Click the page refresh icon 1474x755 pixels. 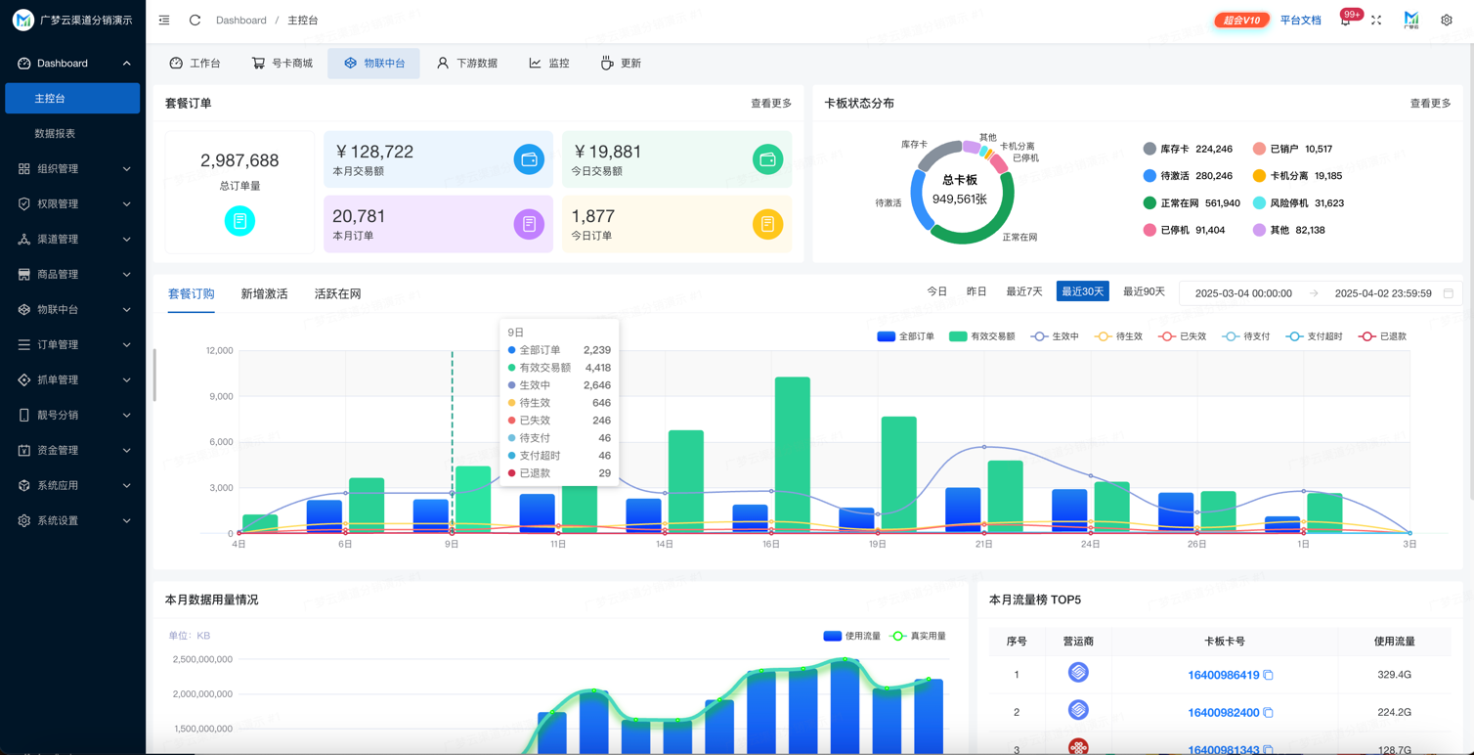[x=195, y=20]
